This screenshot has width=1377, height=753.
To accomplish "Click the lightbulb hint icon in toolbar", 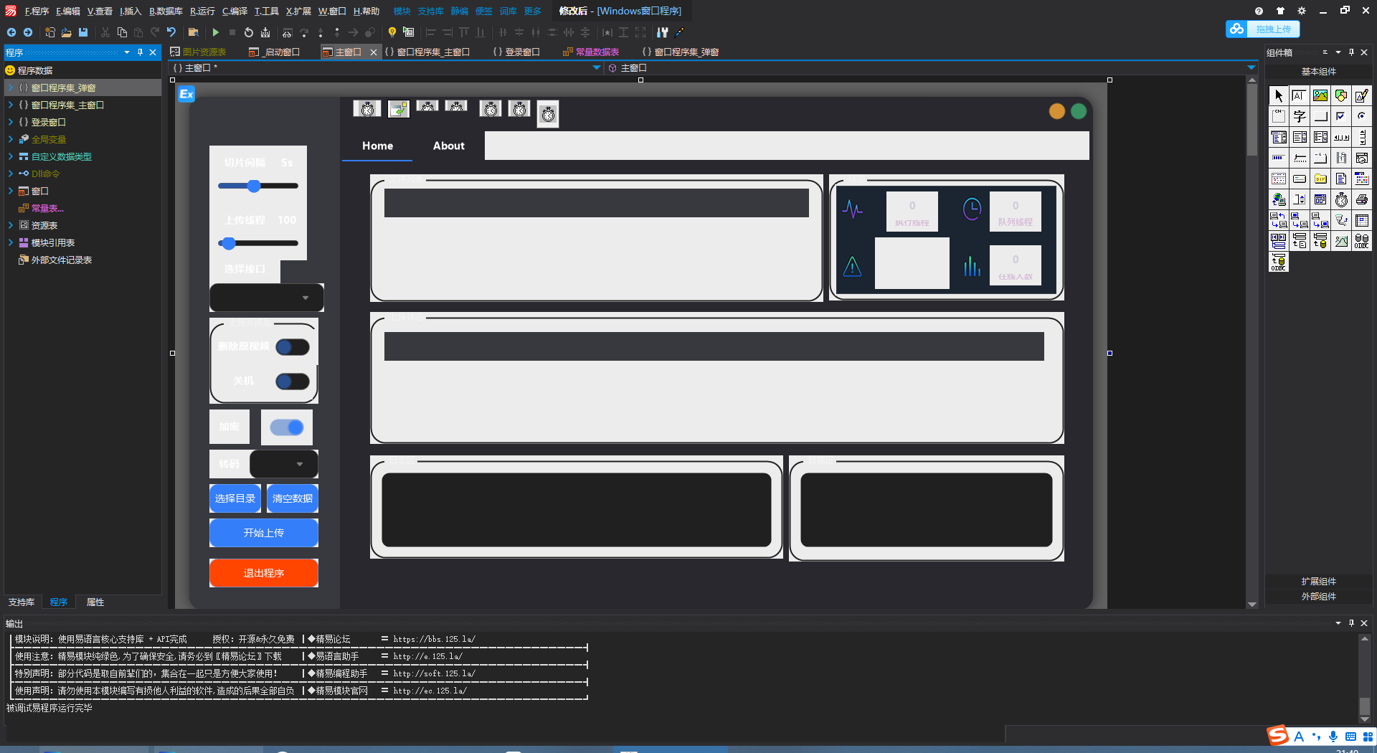I will point(392,32).
